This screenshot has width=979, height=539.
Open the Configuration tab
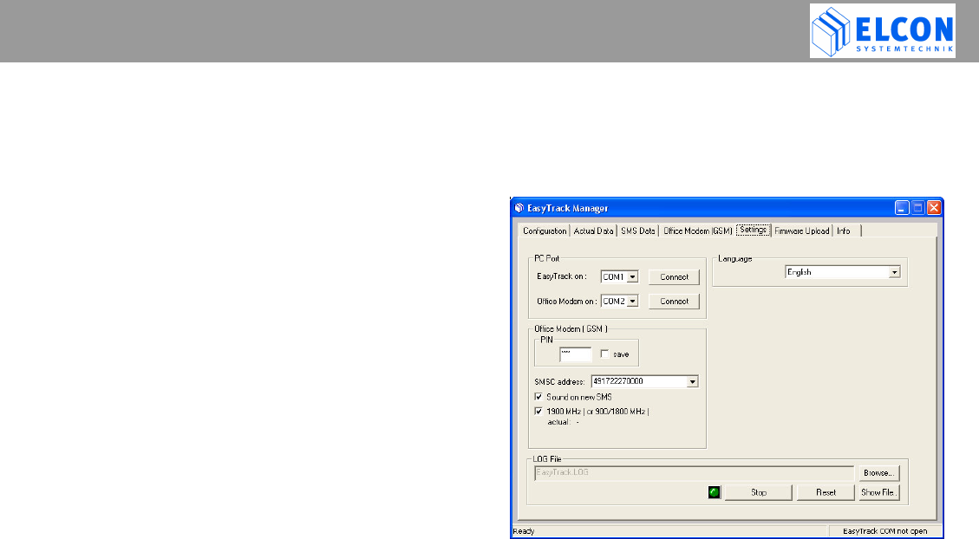pos(545,231)
